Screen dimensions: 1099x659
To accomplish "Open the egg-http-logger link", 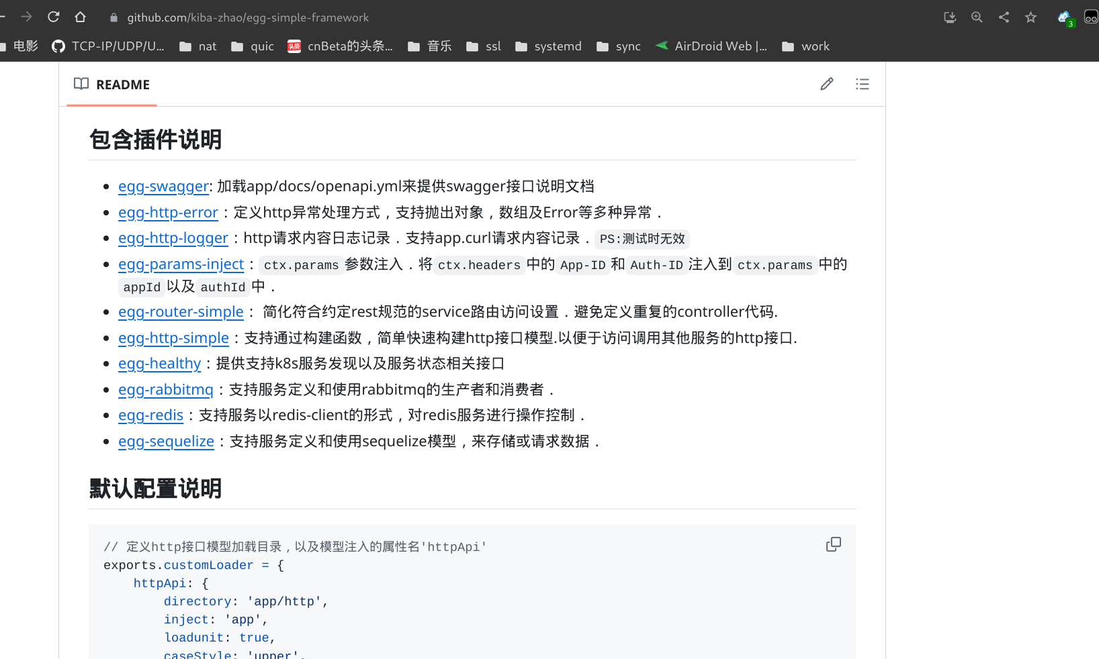I will click(x=173, y=238).
